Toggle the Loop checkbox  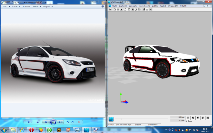pyautogui.click(x=186, y=121)
